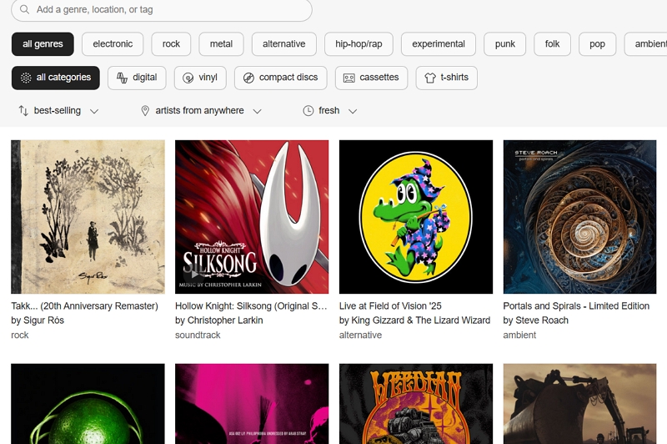Viewport: 667px width, 444px height.
Task: Click the alternative tag under Live at Field
Action: click(x=361, y=335)
